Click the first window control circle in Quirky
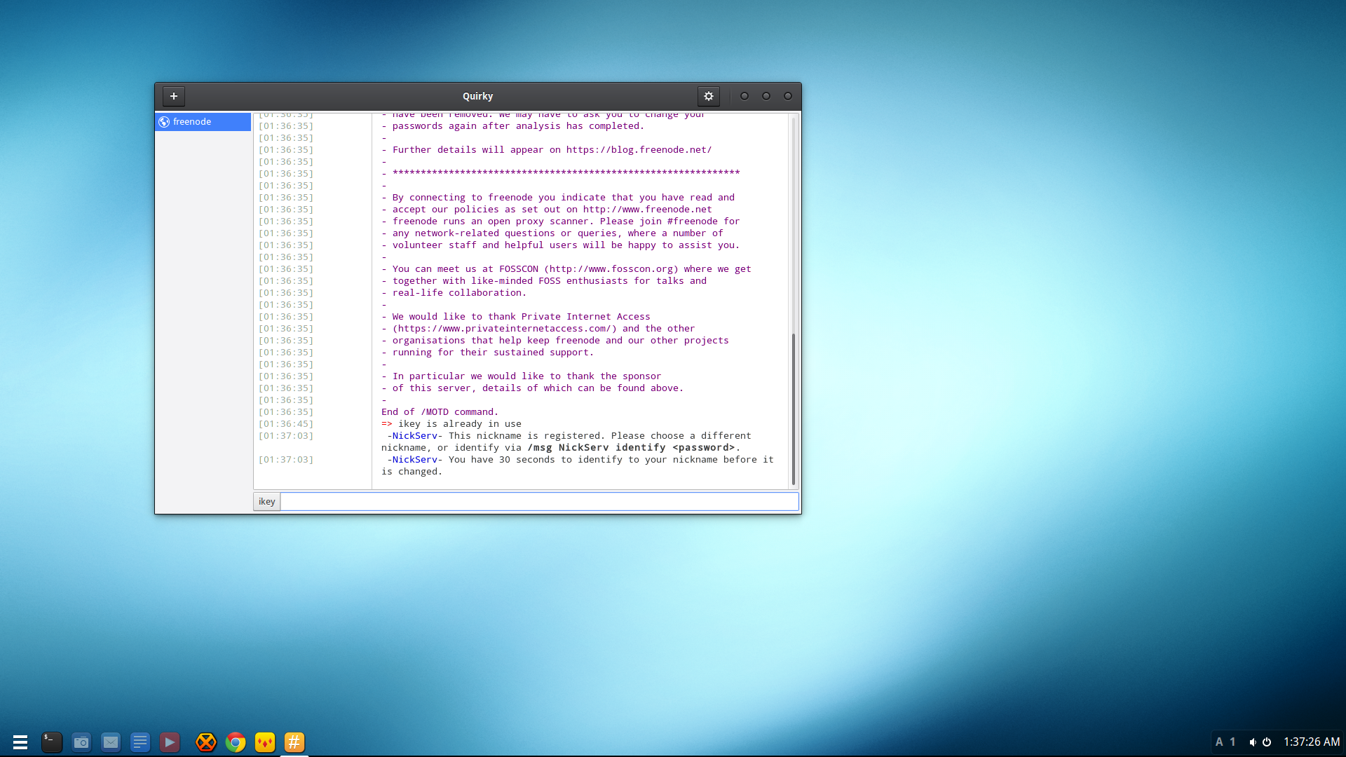 (x=745, y=96)
